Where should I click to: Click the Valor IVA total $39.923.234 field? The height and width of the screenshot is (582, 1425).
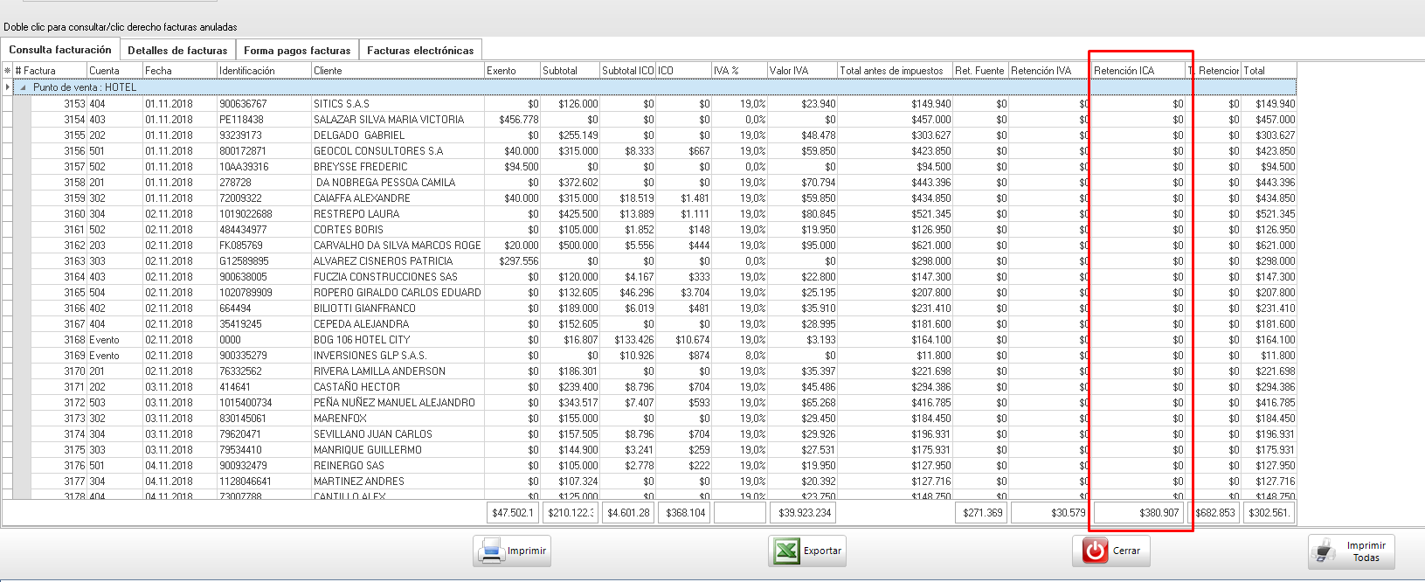pos(801,513)
